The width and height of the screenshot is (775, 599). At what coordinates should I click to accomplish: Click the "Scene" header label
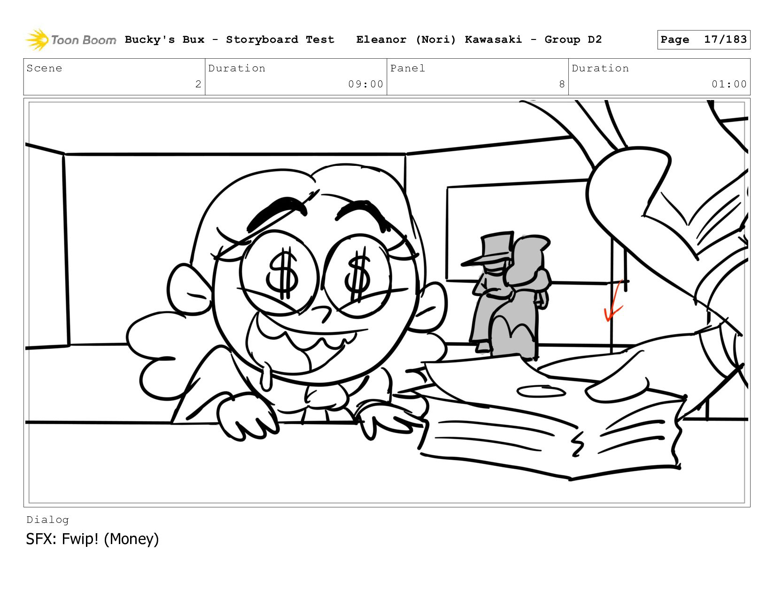pos(45,68)
